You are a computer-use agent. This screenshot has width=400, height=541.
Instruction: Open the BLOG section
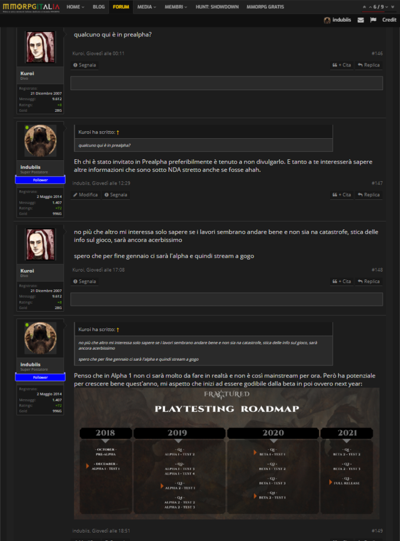point(98,7)
